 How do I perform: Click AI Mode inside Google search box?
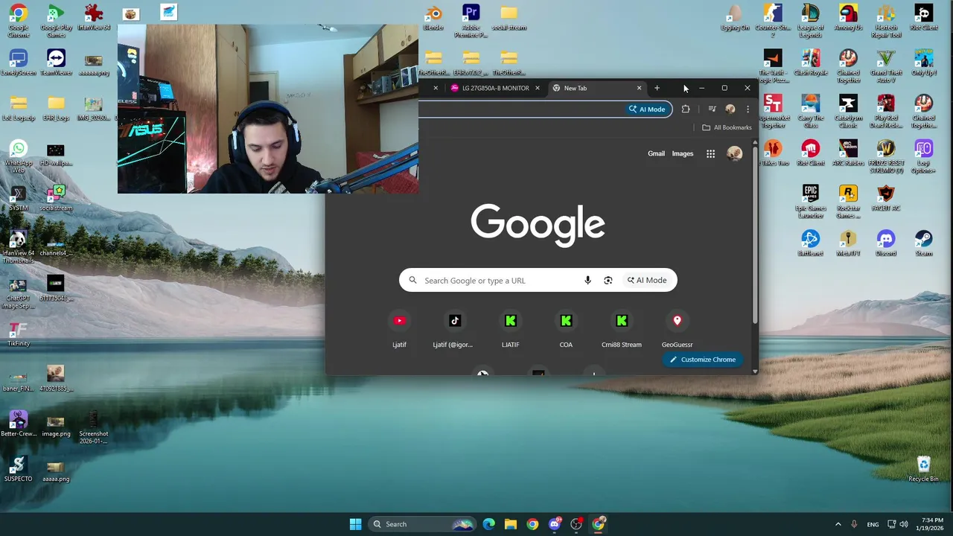pyautogui.click(x=647, y=281)
